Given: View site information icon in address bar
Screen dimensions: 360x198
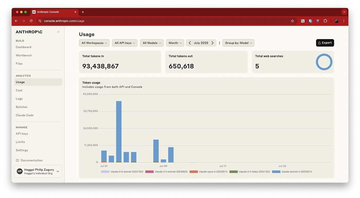Looking at the screenshot, I should pyautogui.click(x=40, y=21).
